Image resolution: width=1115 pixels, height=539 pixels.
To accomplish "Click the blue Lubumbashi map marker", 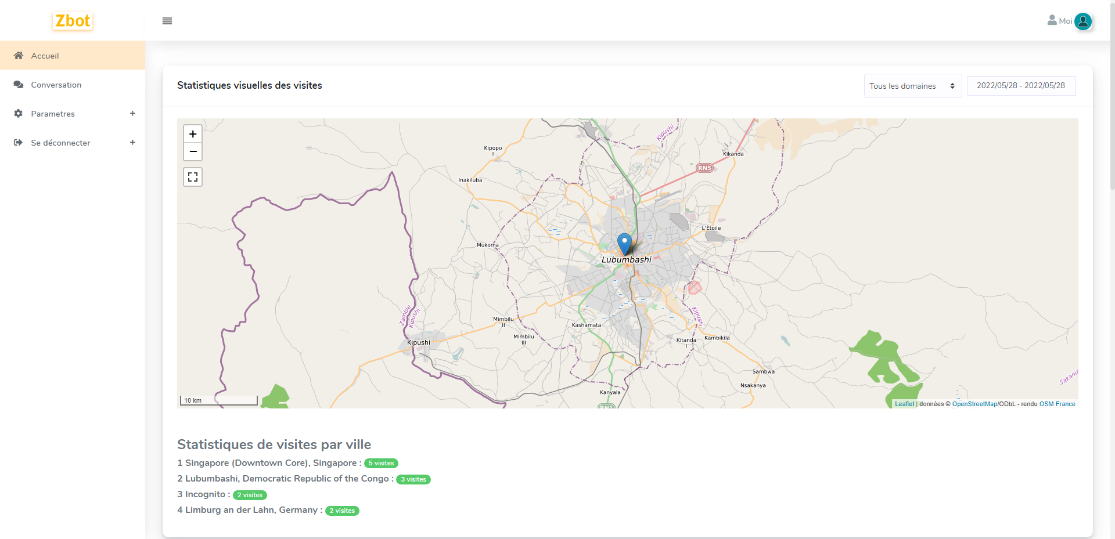I will 624,243.
